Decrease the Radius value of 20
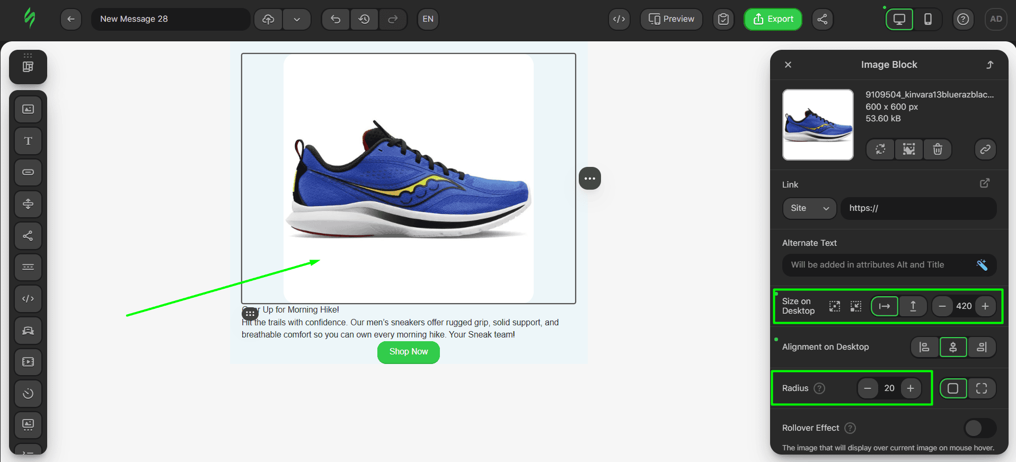Viewport: 1016px width, 462px height. 868,388
